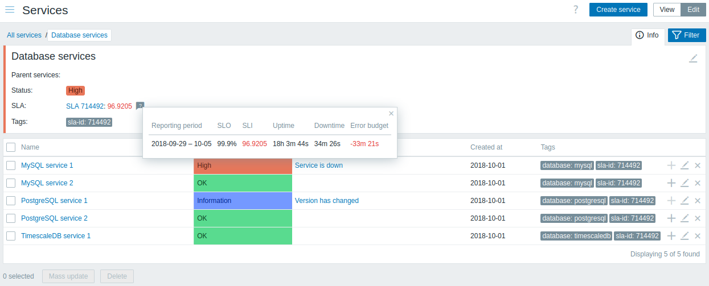
Task: Tick the PostgreSQL service 2 checkbox
Action: [x=11, y=218]
